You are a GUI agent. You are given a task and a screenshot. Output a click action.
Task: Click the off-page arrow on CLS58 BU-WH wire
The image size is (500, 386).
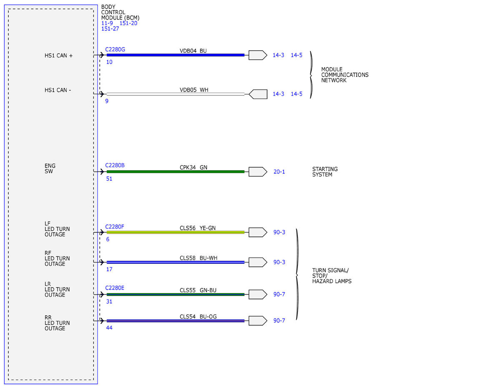pyautogui.click(x=258, y=262)
